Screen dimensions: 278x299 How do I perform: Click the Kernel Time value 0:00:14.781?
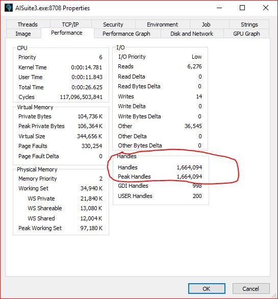pyautogui.click(x=87, y=67)
